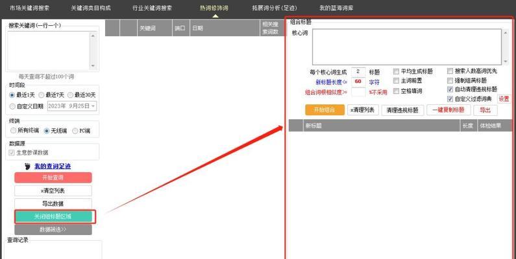Click the 新标题长度 value field

[x=358, y=82]
